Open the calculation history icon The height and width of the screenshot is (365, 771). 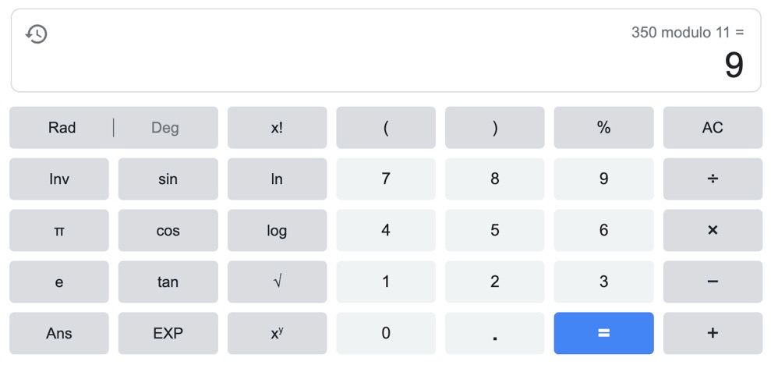coord(37,34)
